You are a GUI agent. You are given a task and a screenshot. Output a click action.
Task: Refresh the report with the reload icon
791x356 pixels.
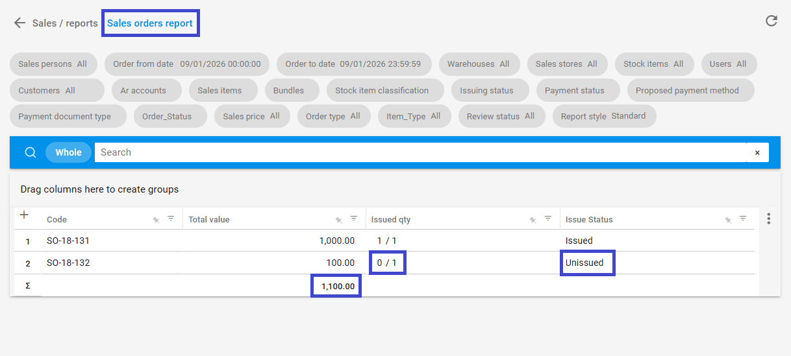click(771, 21)
